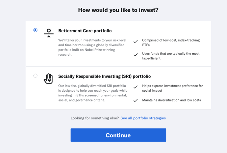Screen dimensions: 227x153
Task: Click the hand with heart SRI icon
Action: 48,79
